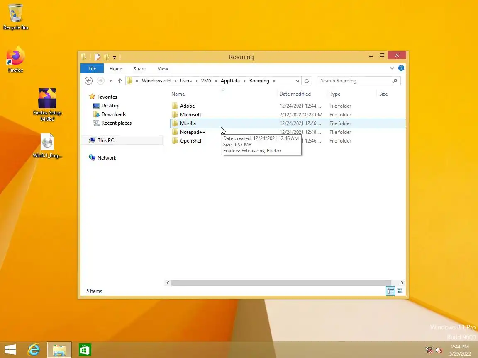Open the Recycle Bin desktop icon

coord(15,17)
